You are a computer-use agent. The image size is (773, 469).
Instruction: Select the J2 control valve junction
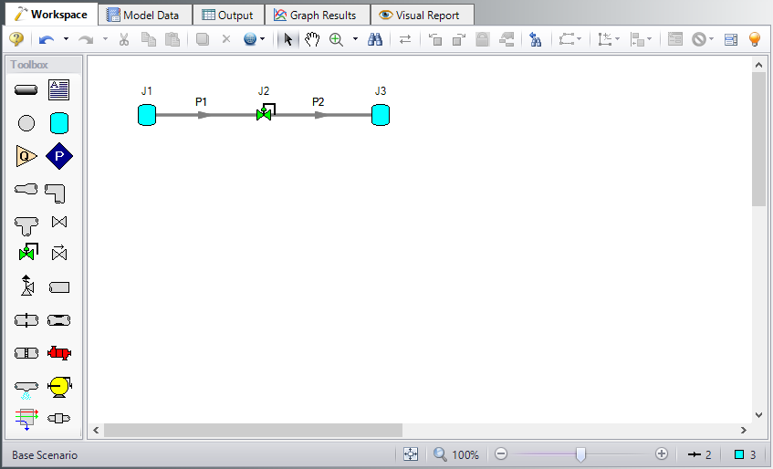(x=265, y=114)
